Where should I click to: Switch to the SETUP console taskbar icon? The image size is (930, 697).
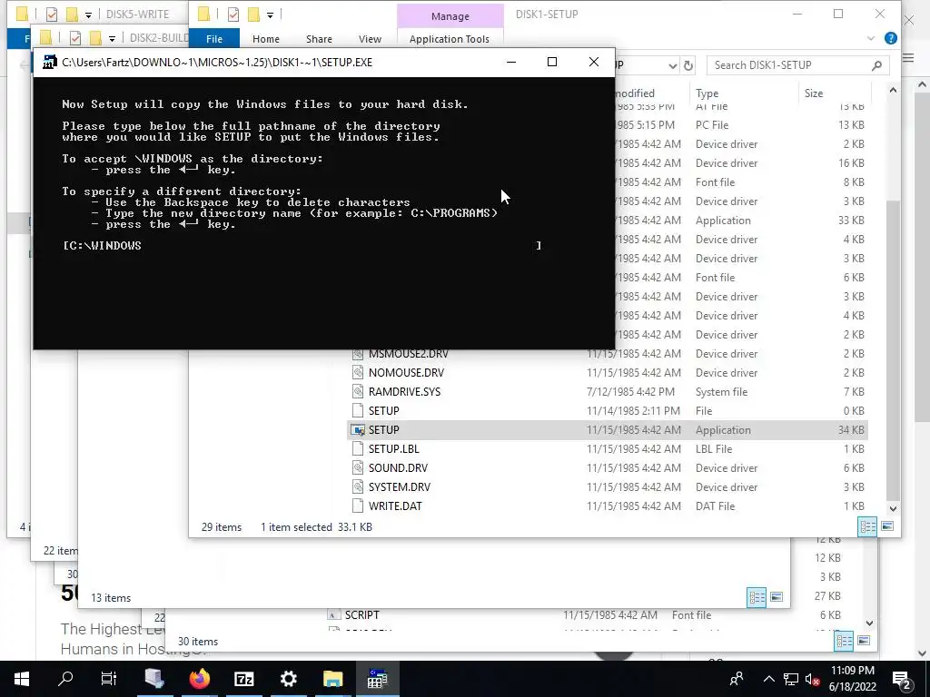tap(377, 679)
